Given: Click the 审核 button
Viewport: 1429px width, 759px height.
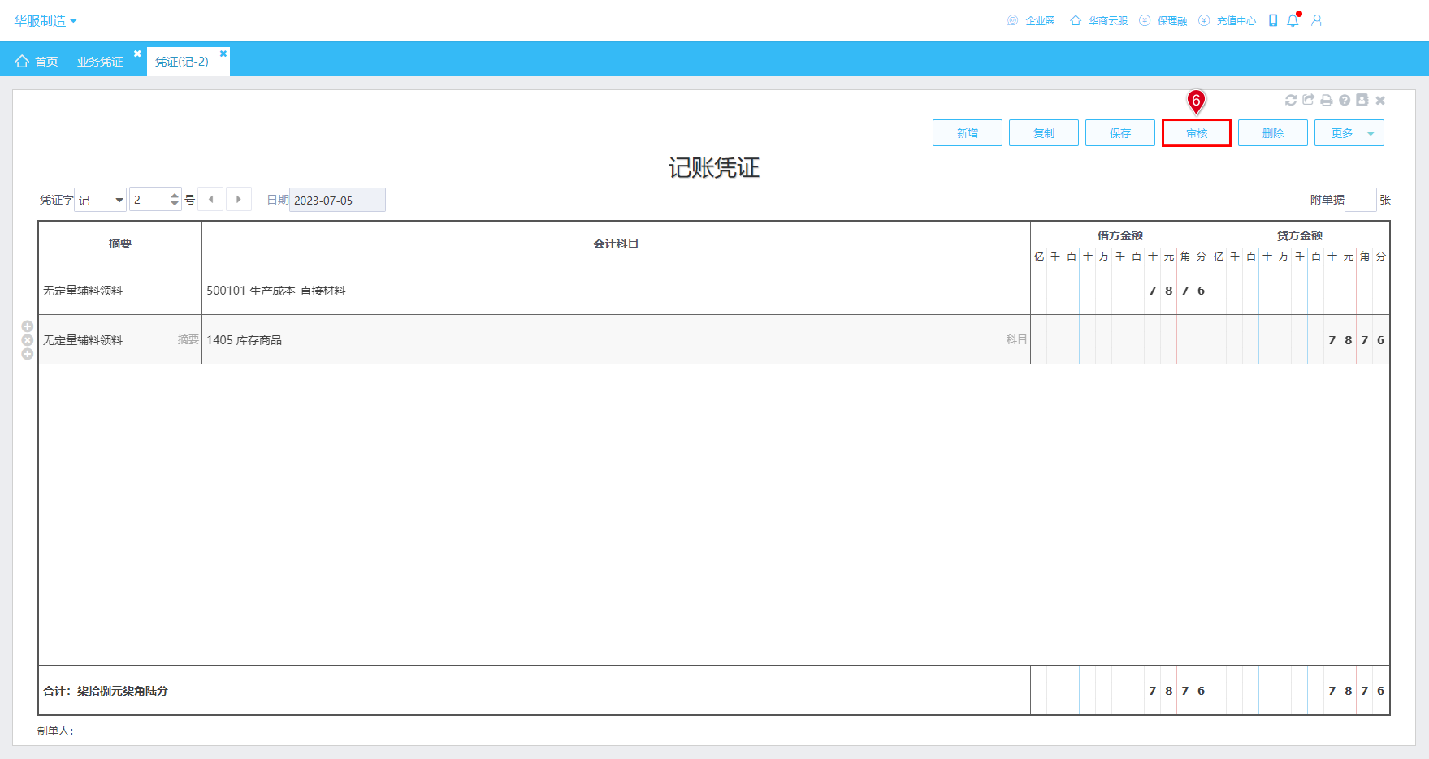Looking at the screenshot, I should click(x=1197, y=133).
